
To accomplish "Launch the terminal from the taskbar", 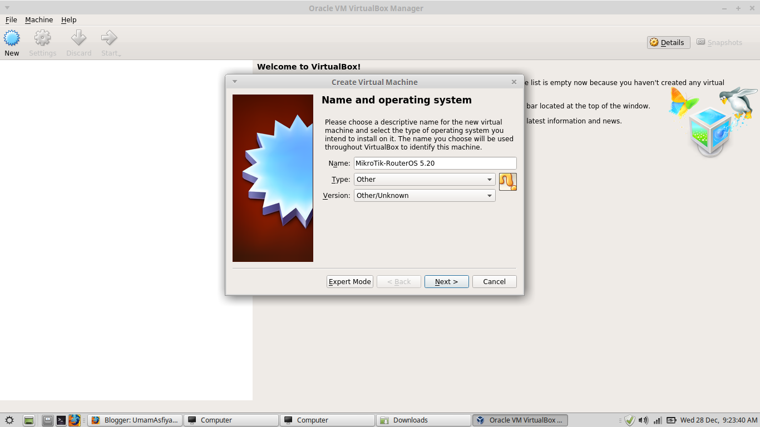I will point(61,420).
